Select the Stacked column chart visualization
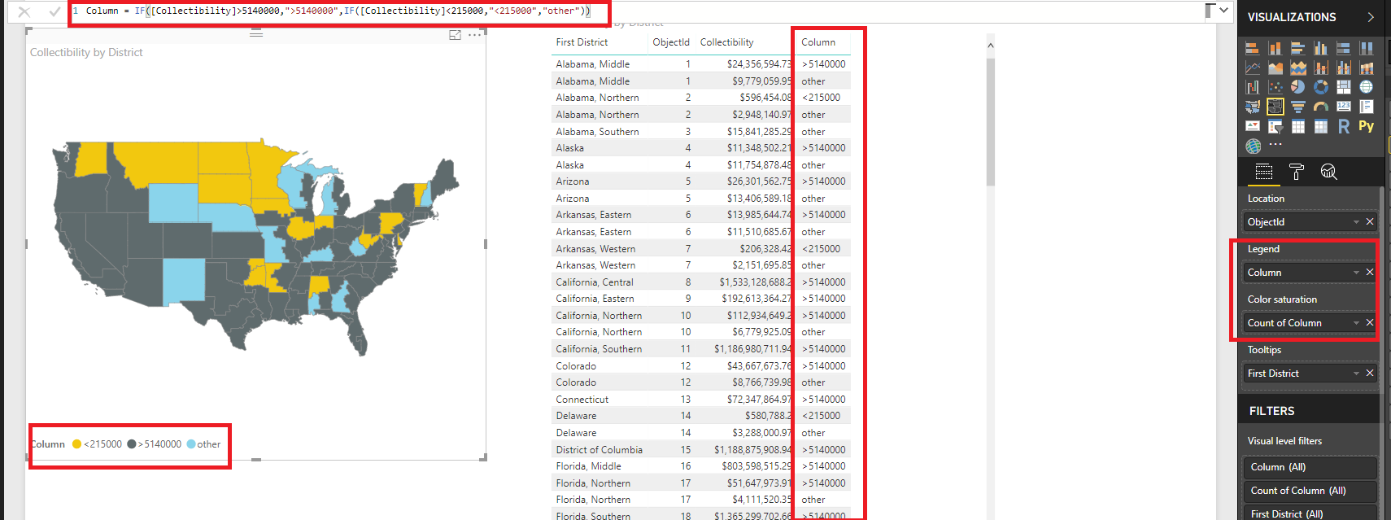1391x520 pixels. 1275,48
